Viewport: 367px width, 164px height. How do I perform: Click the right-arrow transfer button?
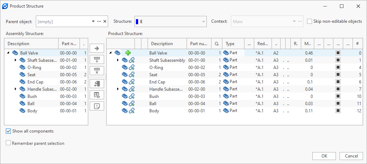point(97,48)
